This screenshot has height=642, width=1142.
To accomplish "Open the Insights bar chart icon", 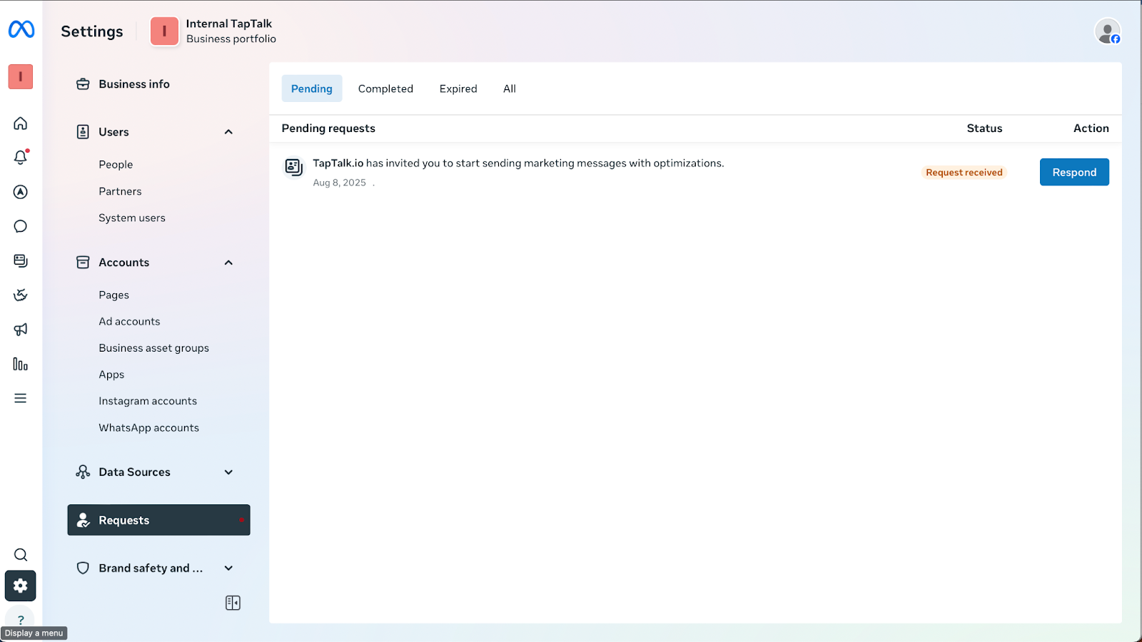I will pos(21,364).
